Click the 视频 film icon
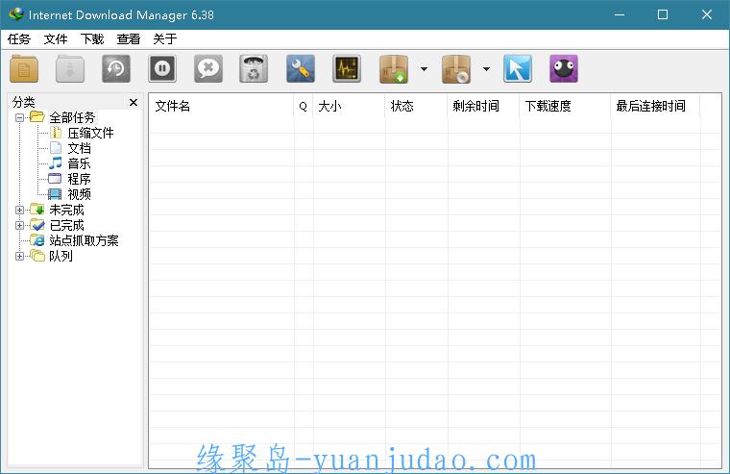Viewport: 730px width, 474px height. tap(55, 194)
